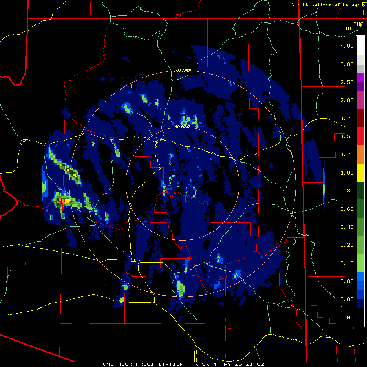
Task: Click the 1.25 legend value
Action: [x=347, y=155]
